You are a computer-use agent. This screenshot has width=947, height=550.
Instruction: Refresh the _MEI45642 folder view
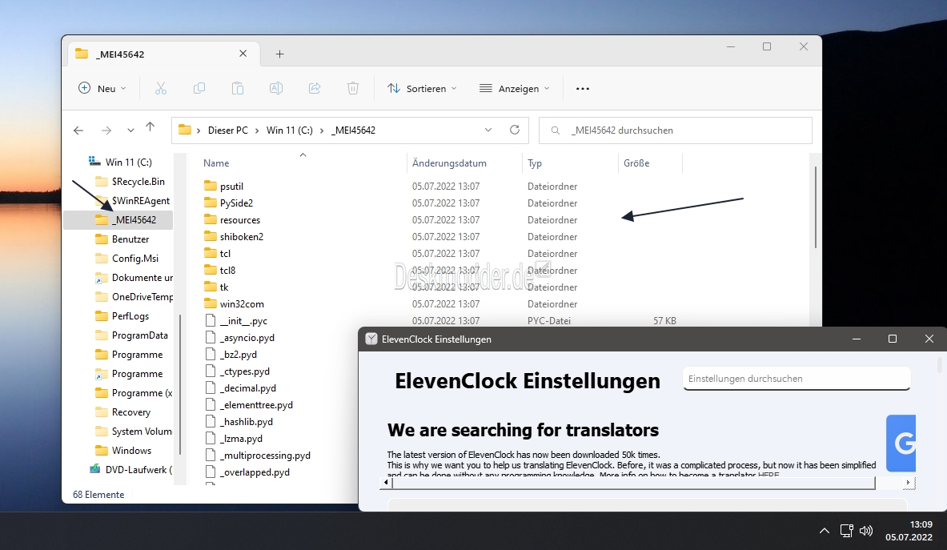pyautogui.click(x=515, y=130)
